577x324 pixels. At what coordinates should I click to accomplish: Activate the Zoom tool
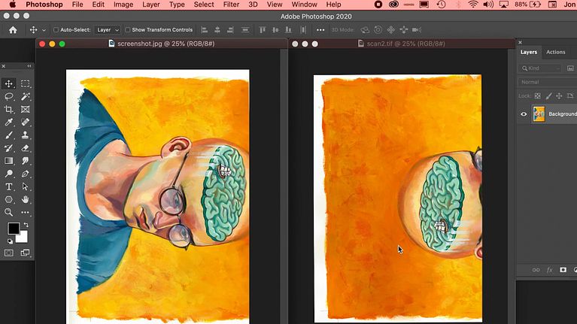(x=9, y=212)
